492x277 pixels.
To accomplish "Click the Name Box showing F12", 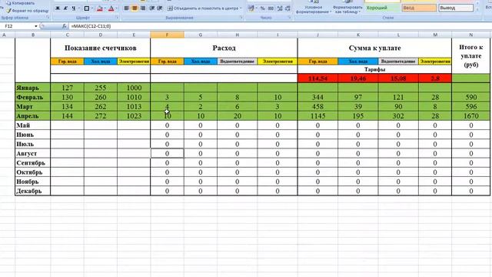I will [x=18, y=26].
